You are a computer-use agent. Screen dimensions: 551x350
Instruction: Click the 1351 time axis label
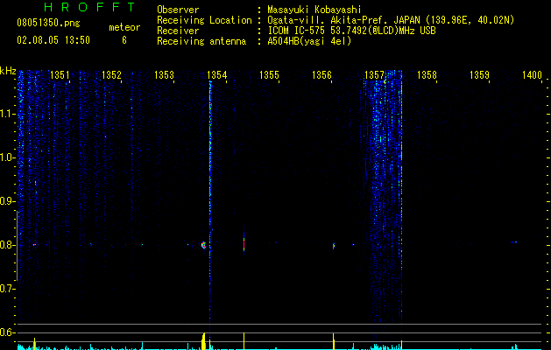pos(60,75)
